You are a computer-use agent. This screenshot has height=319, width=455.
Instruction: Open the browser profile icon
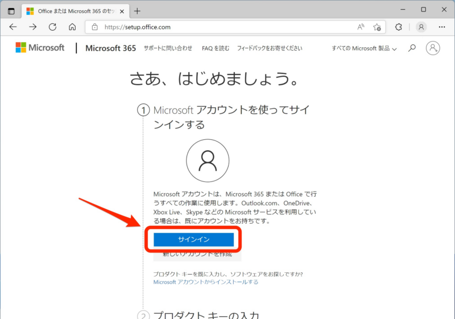[421, 27]
